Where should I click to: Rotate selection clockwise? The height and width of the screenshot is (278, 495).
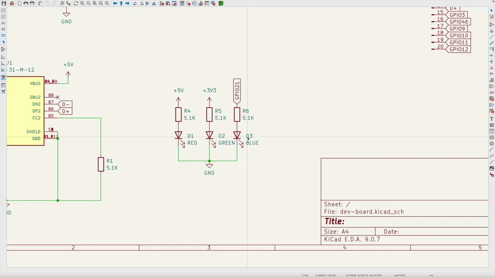142,3
